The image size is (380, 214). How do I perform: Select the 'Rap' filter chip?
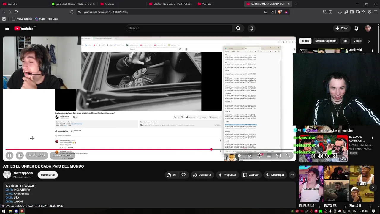tap(345, 41)
